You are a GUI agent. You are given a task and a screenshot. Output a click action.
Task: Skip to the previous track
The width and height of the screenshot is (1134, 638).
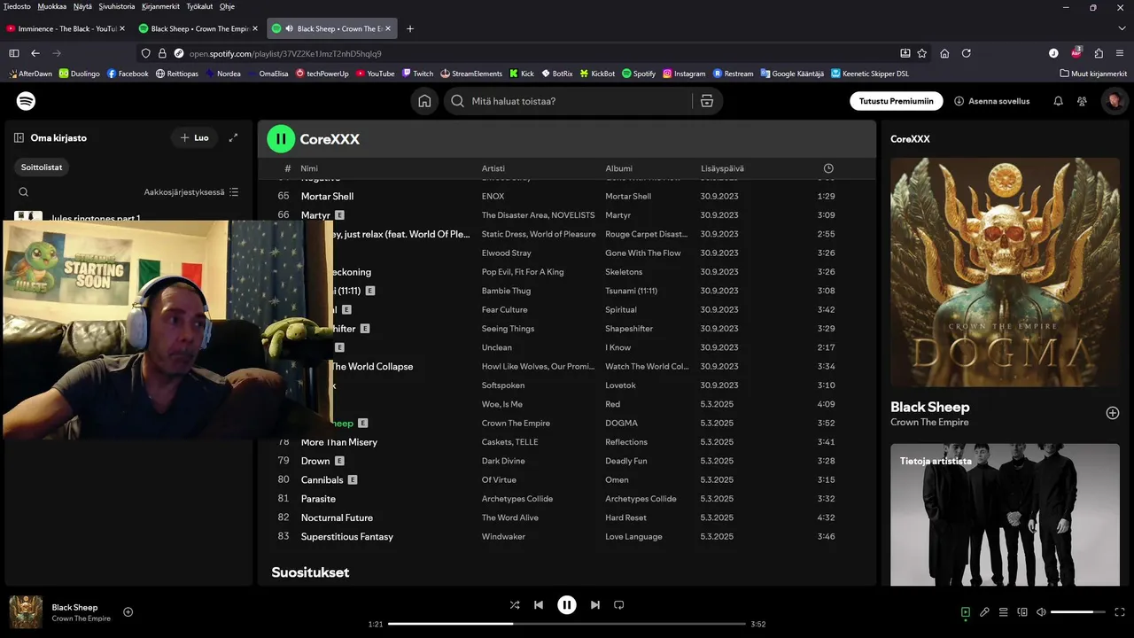pyautogui.click(x=539, y=605)
